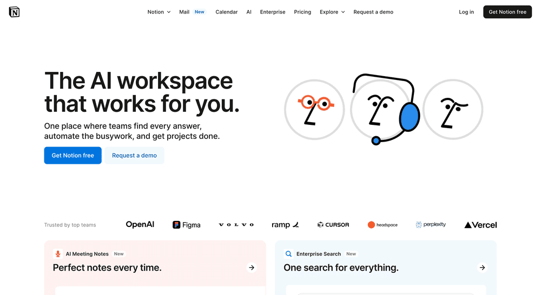The image size is (541, 295).
Task: Click the 'AI Meeting Notes' label
Action: [87, 254]
